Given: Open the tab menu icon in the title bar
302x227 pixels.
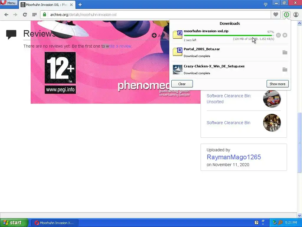Looking at the screenshot, I should click(265, 5).
